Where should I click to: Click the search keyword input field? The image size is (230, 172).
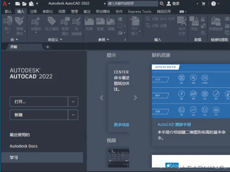(x=133, y=4)
